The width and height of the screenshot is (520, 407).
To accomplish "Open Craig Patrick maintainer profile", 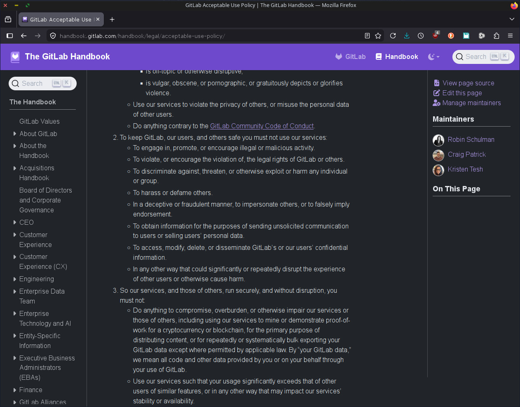I will click(x=467, y=154).
